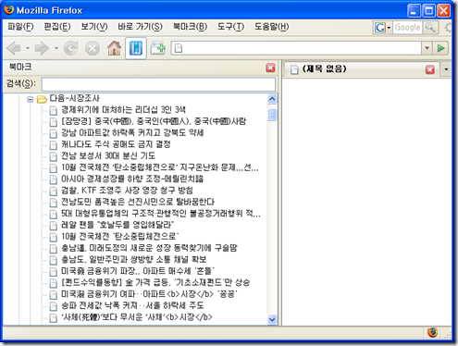Open bookmark 금융위기 파장.. 아파트 매수세 흔들

(x=138, y=271)
